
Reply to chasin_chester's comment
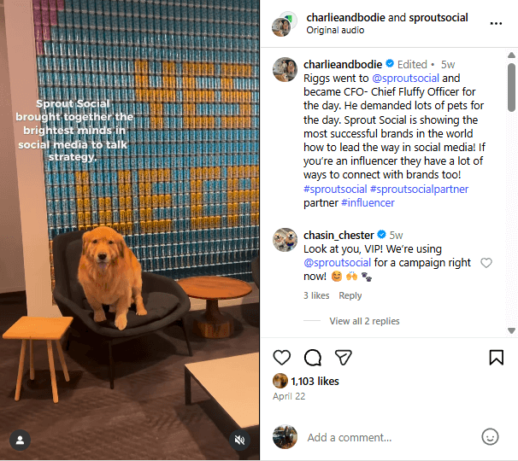[350, 295]
